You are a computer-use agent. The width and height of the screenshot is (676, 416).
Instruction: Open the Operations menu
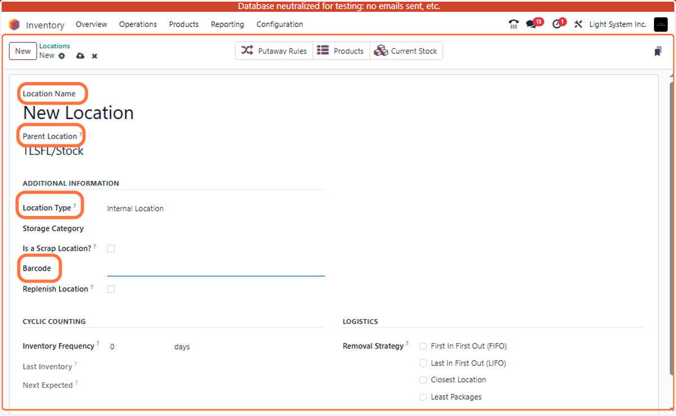(x=138, y=24)
